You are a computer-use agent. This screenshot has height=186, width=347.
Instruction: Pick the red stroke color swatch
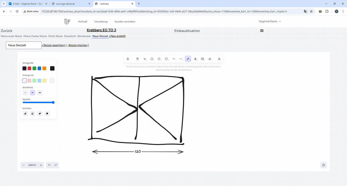click(29, 68)
